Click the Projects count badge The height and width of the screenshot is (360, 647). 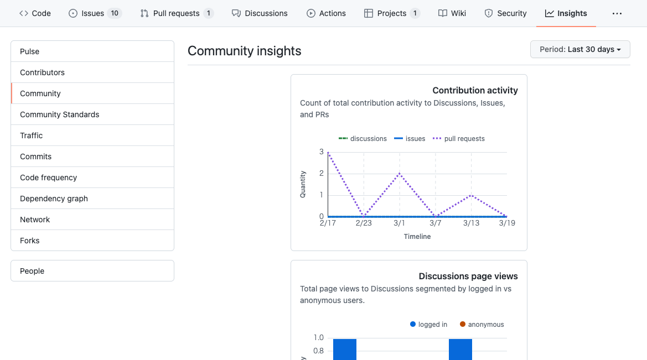415,13
